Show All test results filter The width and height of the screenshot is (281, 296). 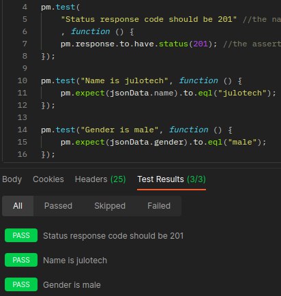(18, 206)
